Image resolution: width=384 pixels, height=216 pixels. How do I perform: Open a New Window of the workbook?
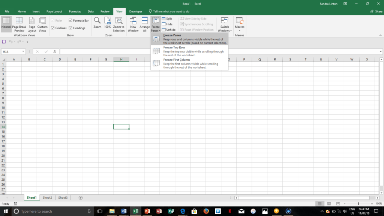tap(133, 24)
